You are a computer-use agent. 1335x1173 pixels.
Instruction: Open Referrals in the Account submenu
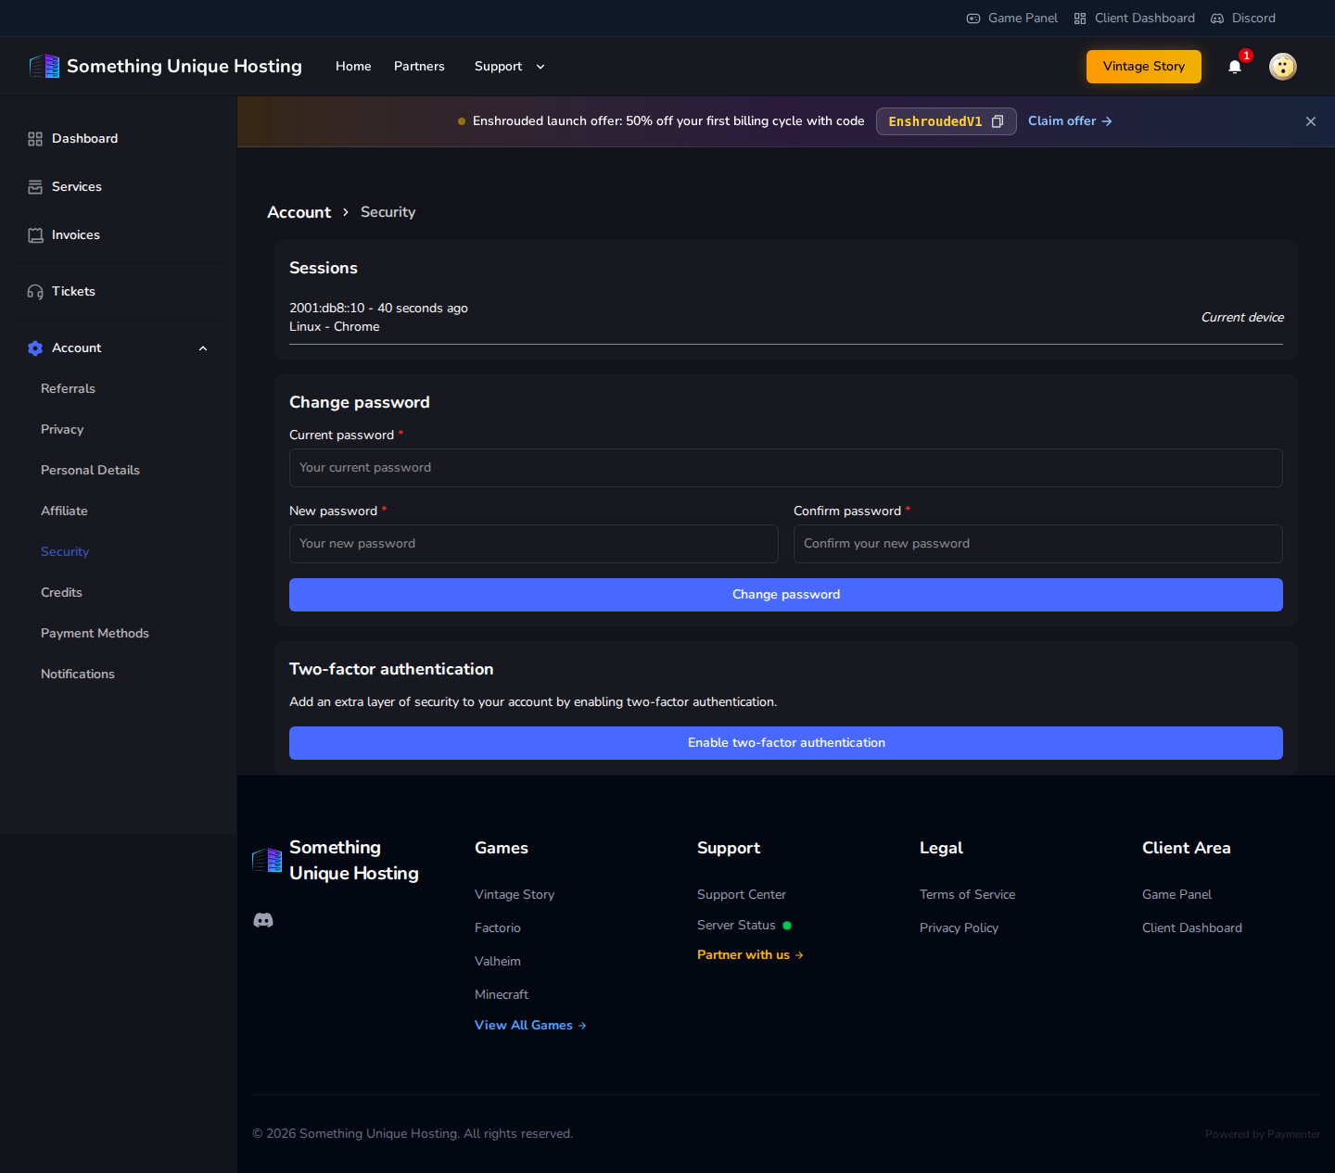click(x=68, y=389)
